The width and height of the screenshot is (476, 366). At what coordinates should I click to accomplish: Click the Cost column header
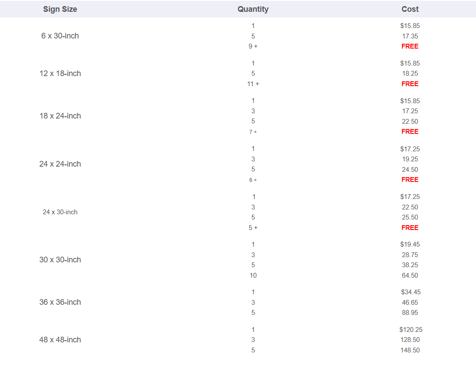[x=410, y=9]
